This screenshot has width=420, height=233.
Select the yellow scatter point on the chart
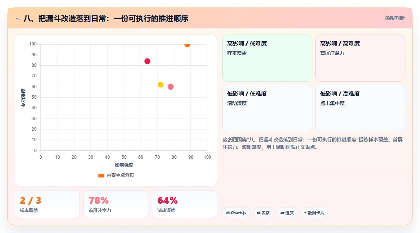pyautogui.click(x=160, y=85)
